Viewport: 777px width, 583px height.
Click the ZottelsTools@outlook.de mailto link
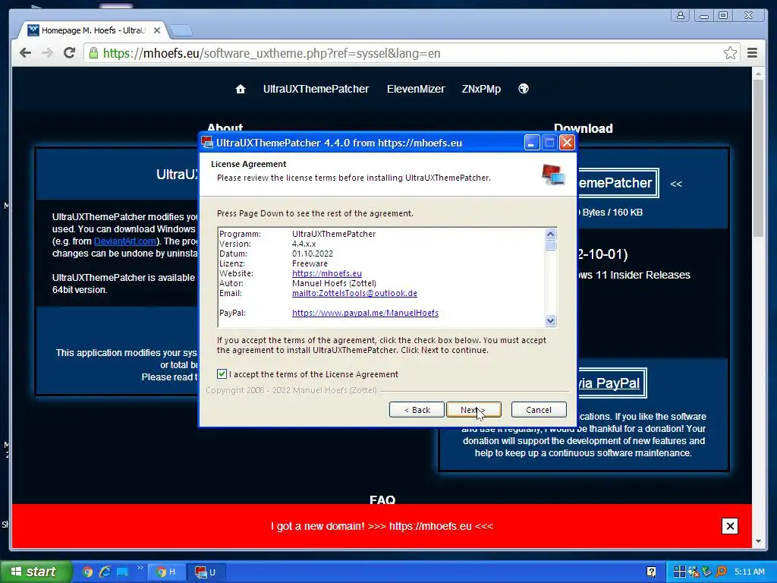click(x=354, y=293)
